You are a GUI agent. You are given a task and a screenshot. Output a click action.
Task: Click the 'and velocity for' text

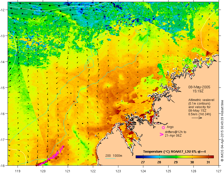[199, 107]
